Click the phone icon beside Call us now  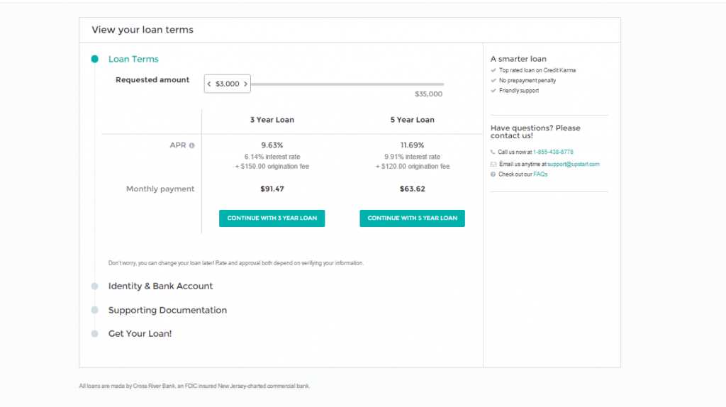point(493,152)
